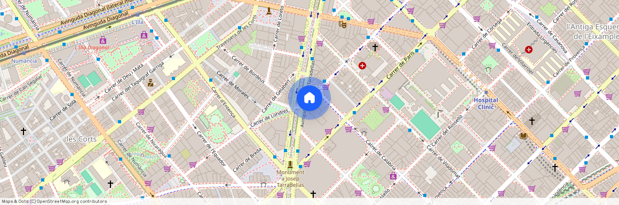Click the Carrer de Villarroel label
This screenshot has height=205, width=619.
[x=518, y=59]
